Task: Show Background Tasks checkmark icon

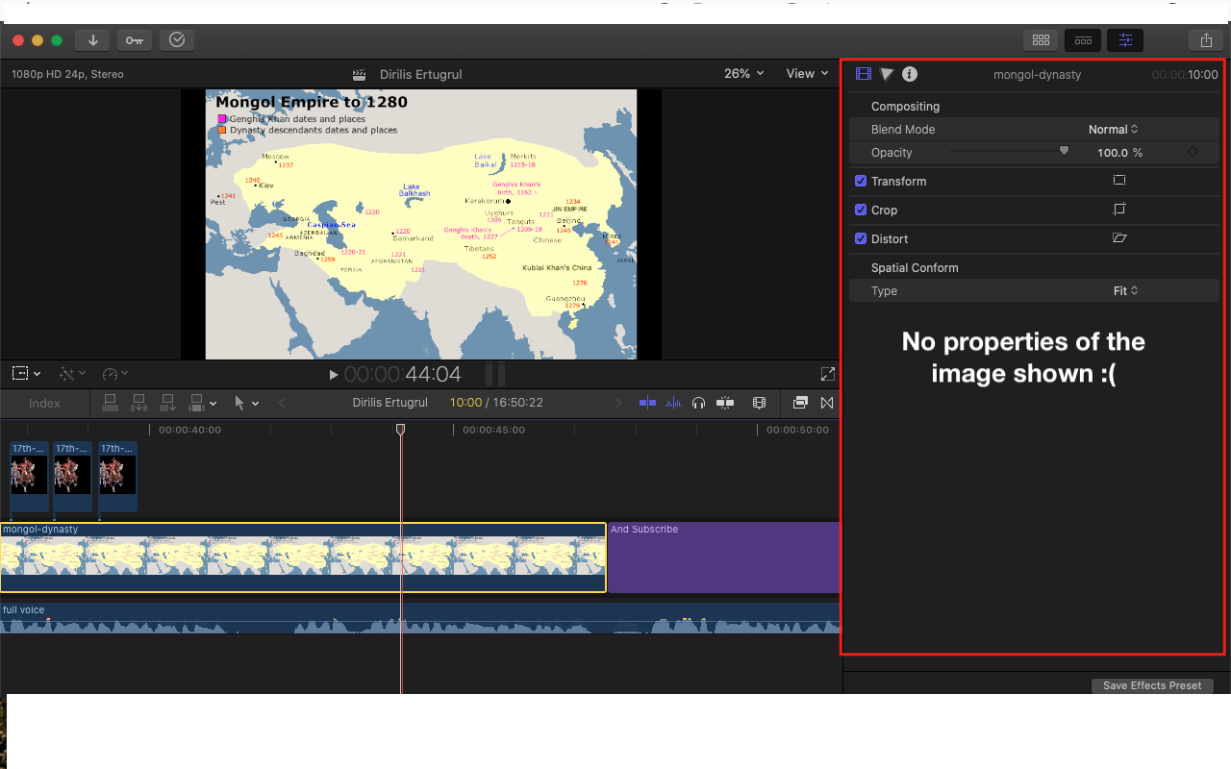Action: [x=177, y=40]
